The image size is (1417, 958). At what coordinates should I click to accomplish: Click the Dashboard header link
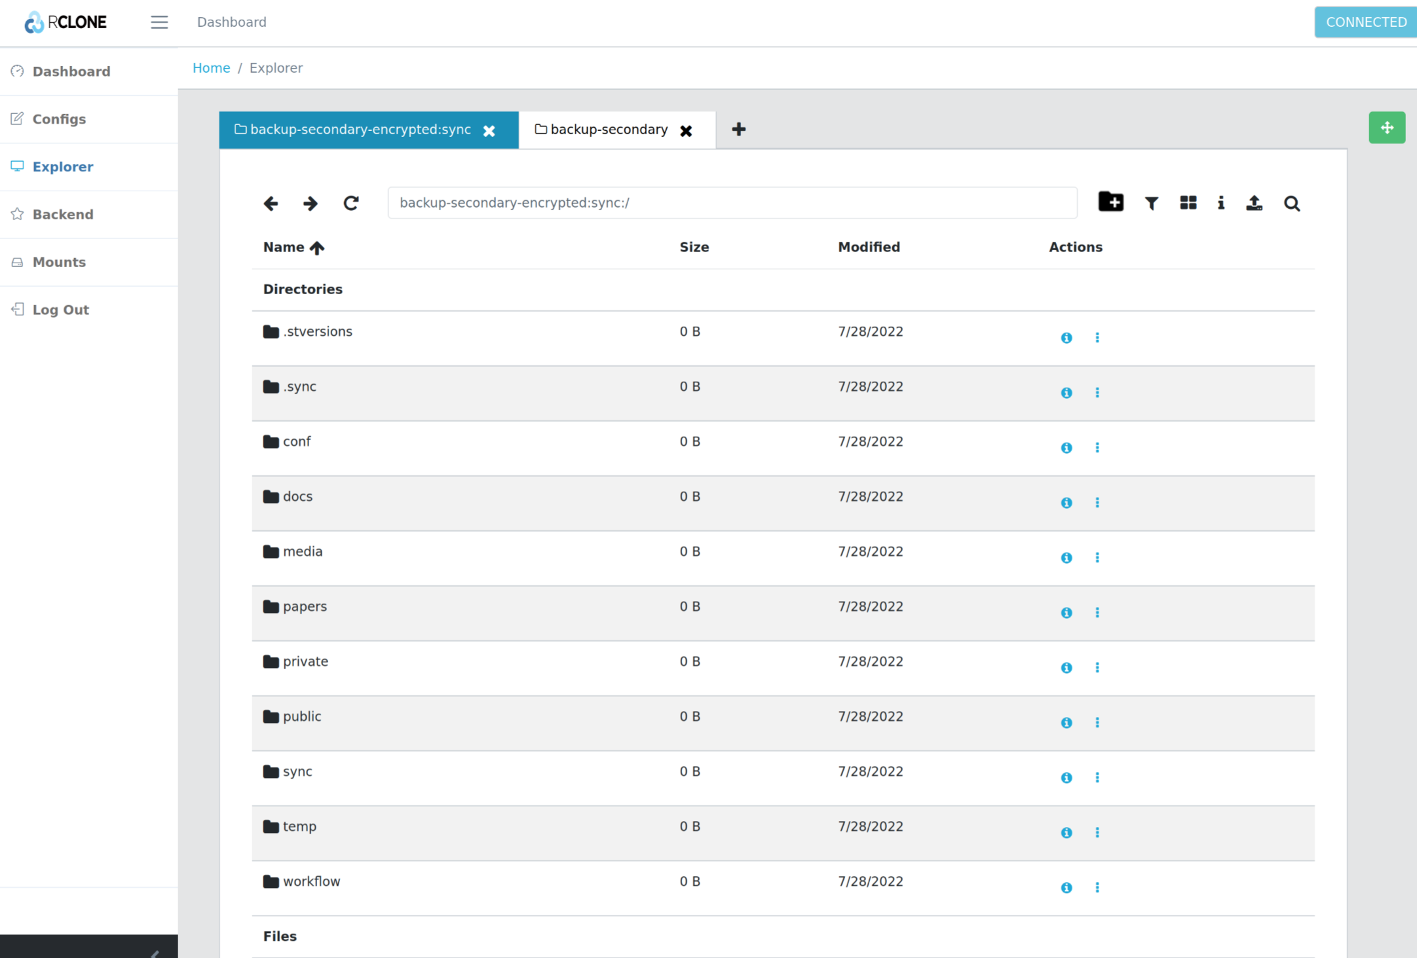pyautogui.click(x=232, y=22)
